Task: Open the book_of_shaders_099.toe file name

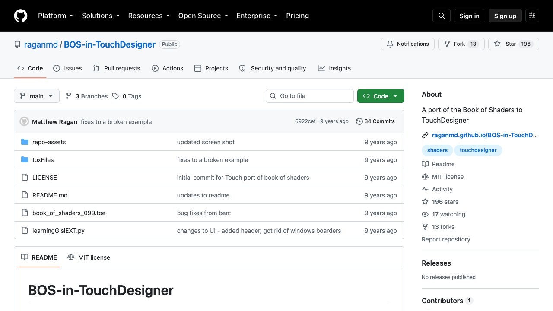Action: (x=69, y=213)
